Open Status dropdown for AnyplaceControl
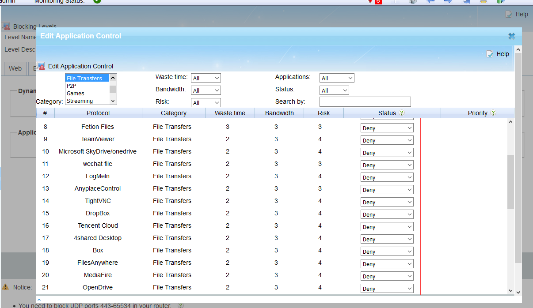The image size is (533, 308). pyautogui.click(x=387, y=190)
